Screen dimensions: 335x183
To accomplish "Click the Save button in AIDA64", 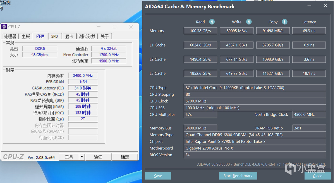I will (158, 176).
